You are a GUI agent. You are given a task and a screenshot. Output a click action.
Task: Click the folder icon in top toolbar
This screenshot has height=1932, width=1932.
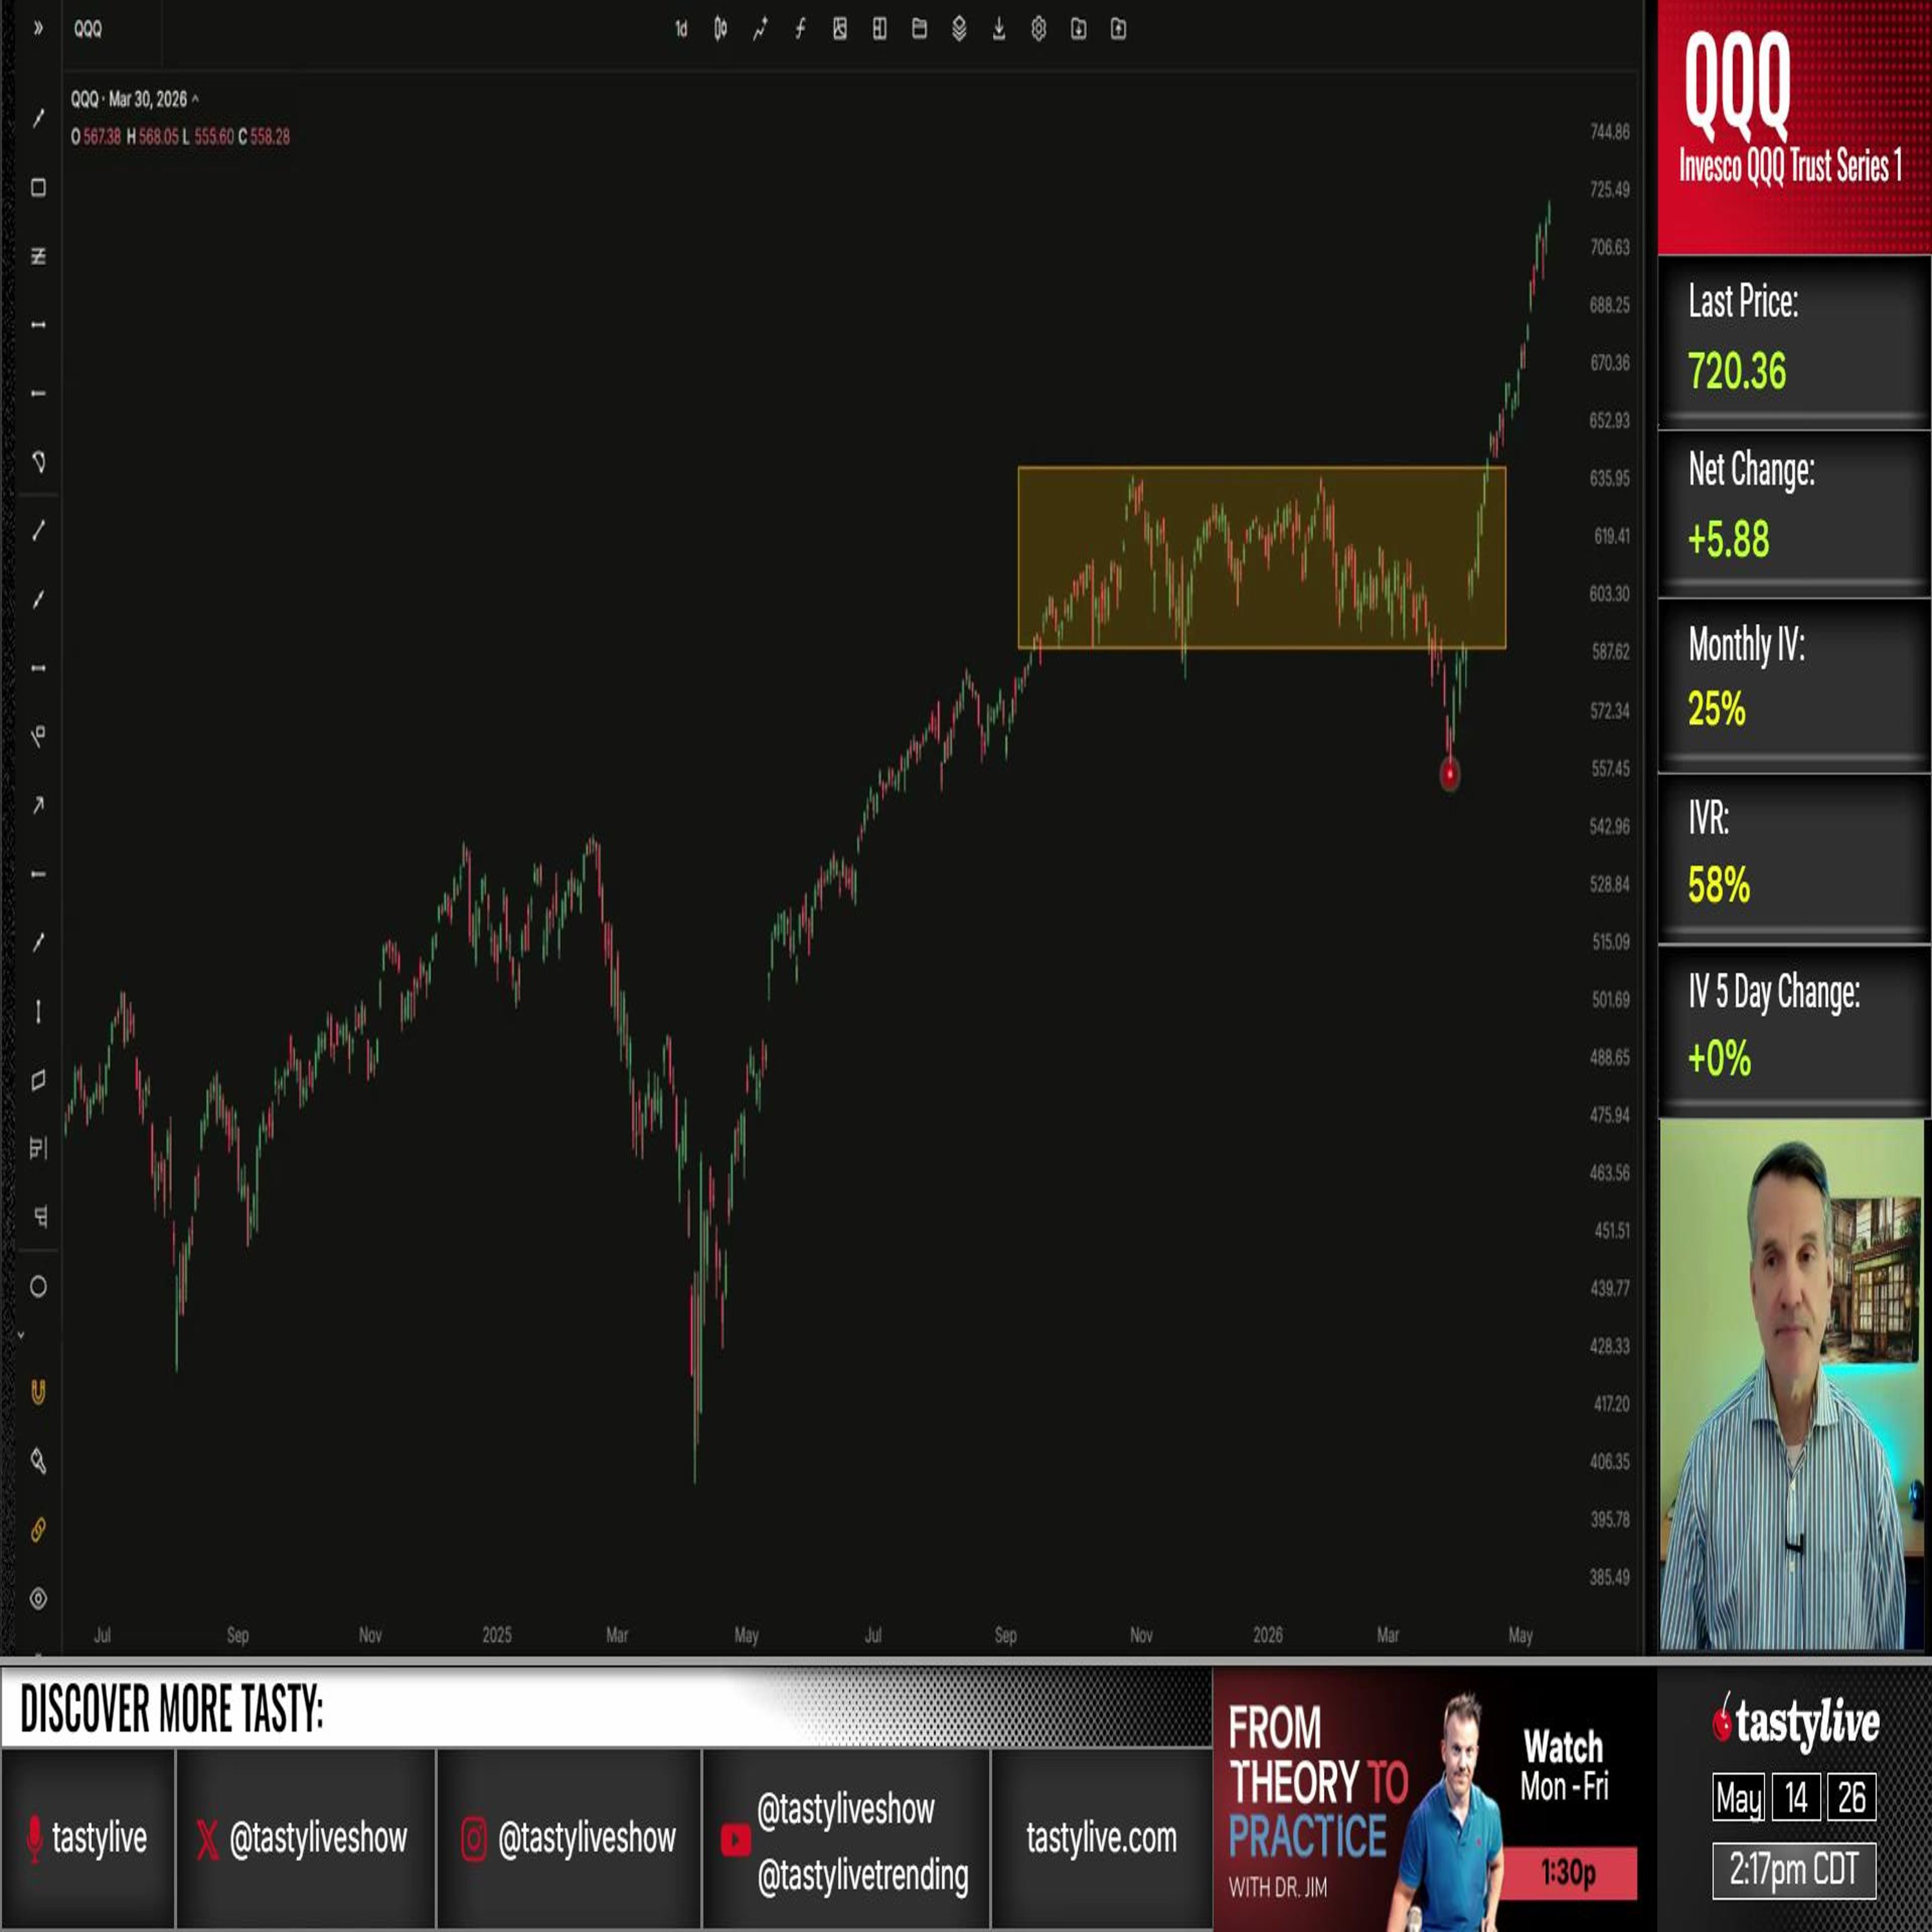tap(919, 29)
